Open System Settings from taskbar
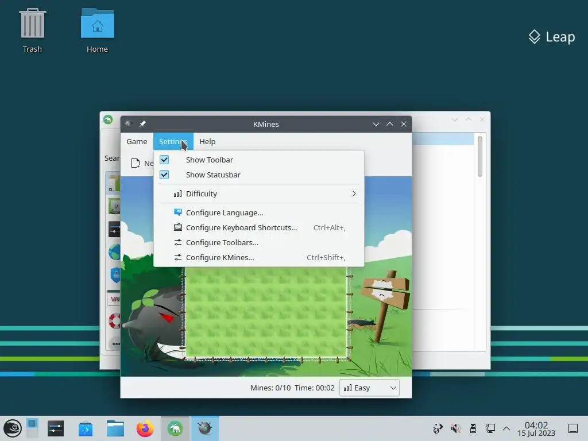The image size is (588, 441). [56, 428]
